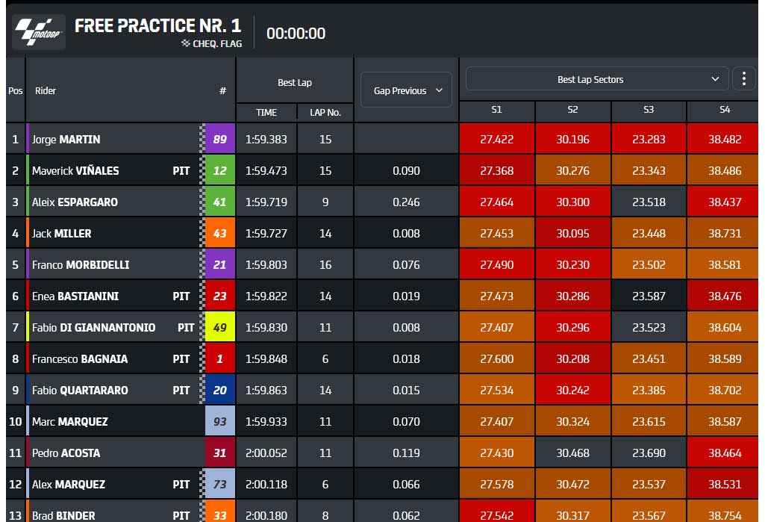Click the LAP No. column header
Screen dimensions: 765x522
[x=325, y=112]
